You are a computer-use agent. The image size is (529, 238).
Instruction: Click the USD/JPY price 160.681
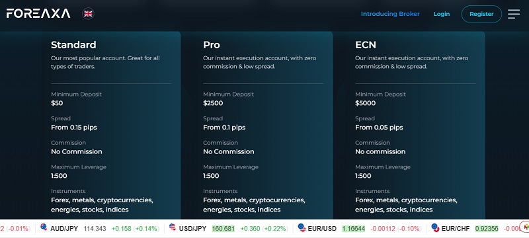pyautogui.click(x=223, y=229)
